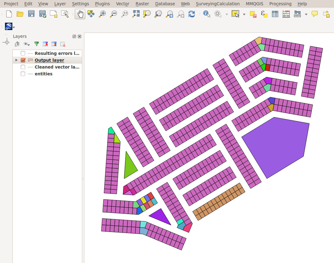Click the Google Earth plugin globe icon
This screenshot has height=263, width=334.
(8, 26)
